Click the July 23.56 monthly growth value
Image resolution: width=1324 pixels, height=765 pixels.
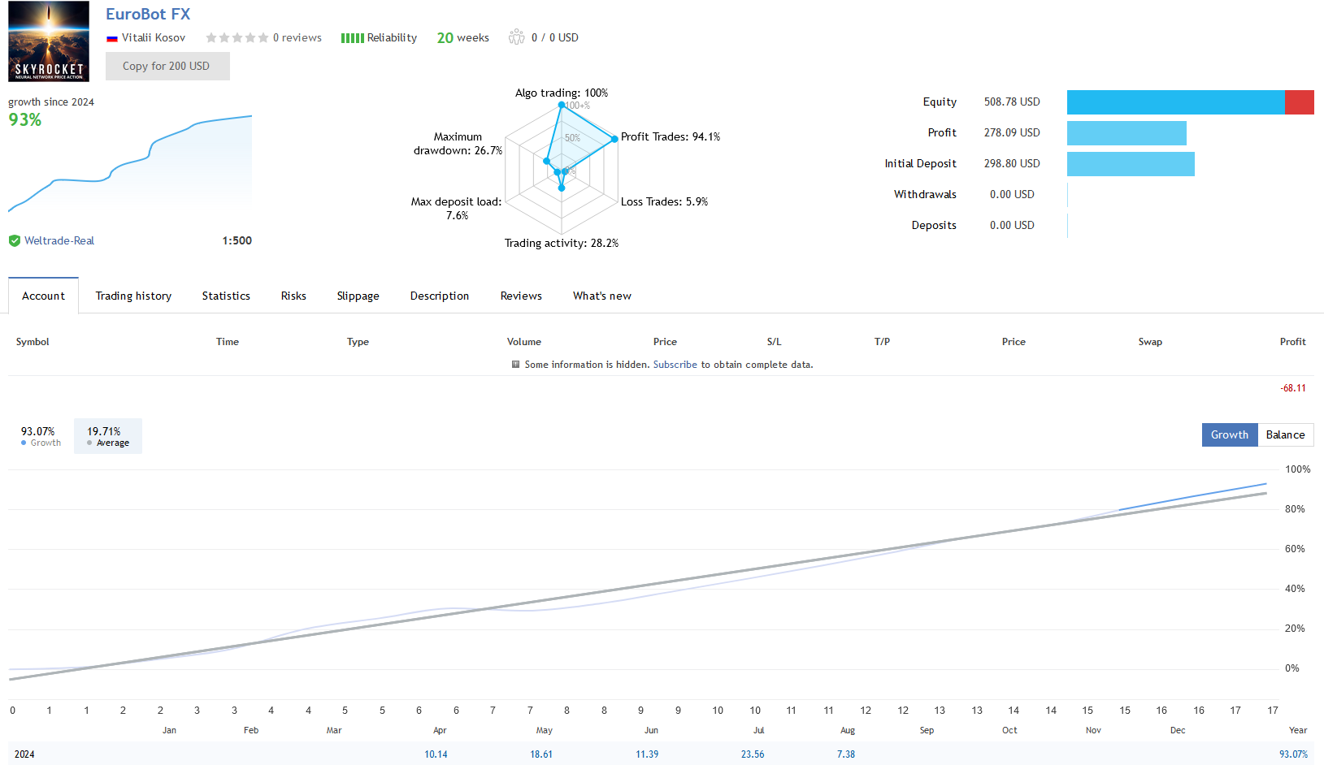753,754
